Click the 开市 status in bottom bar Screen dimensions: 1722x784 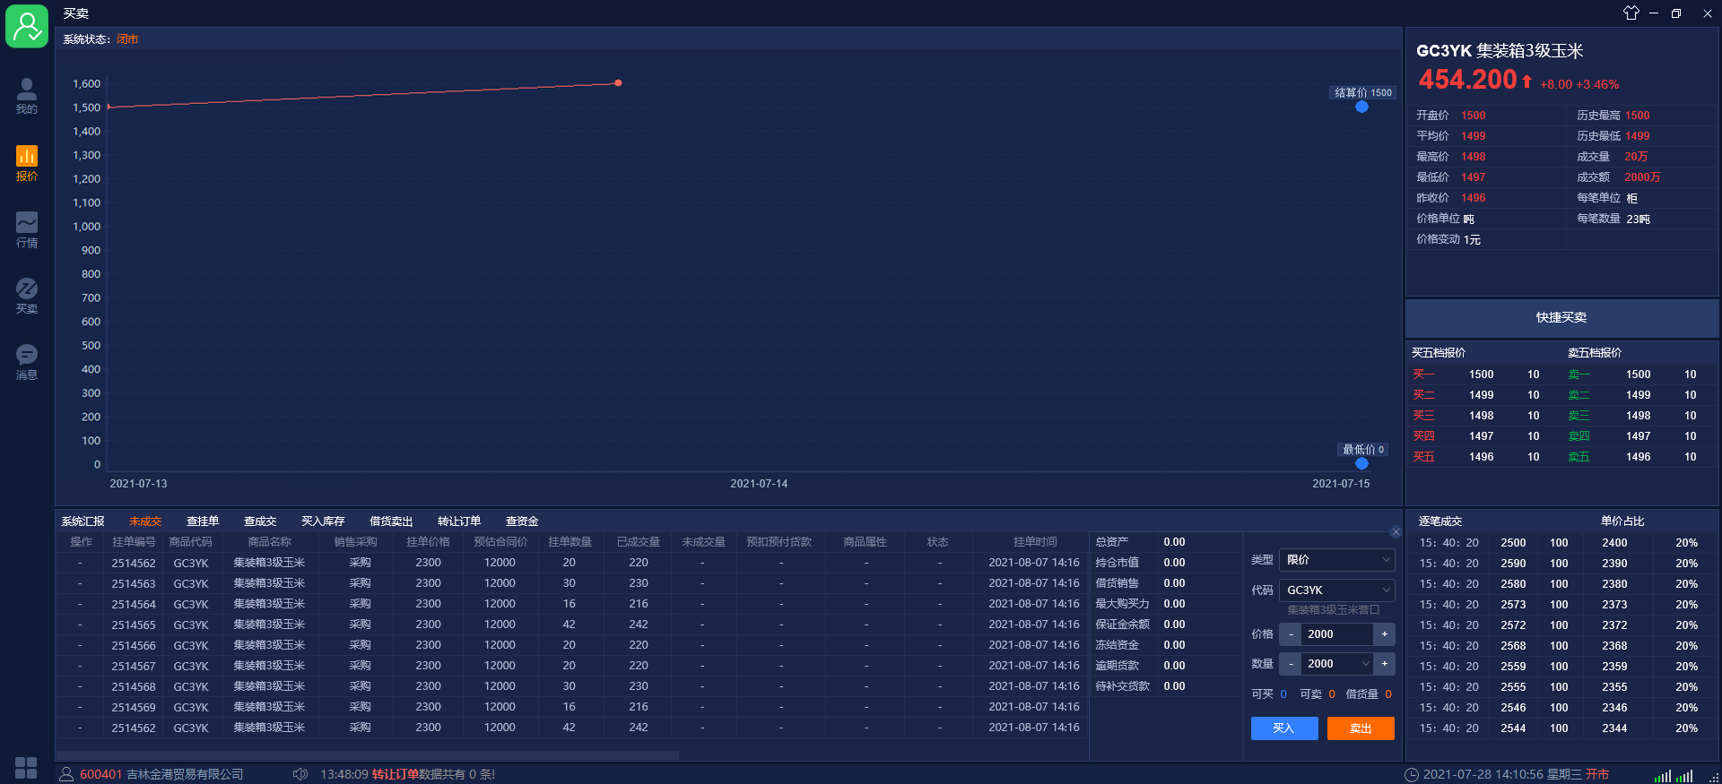(x=1597, y=774)
